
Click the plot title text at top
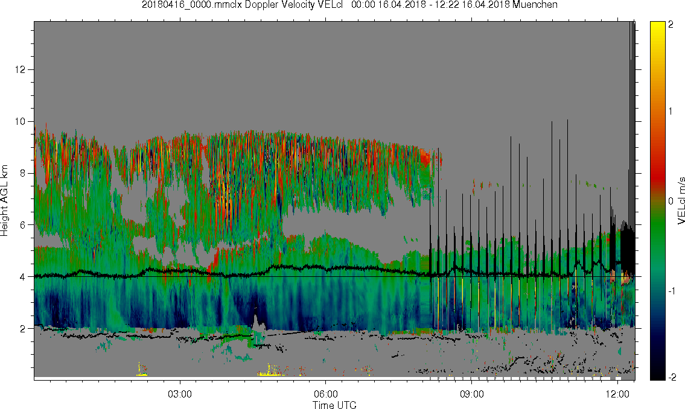349,5
